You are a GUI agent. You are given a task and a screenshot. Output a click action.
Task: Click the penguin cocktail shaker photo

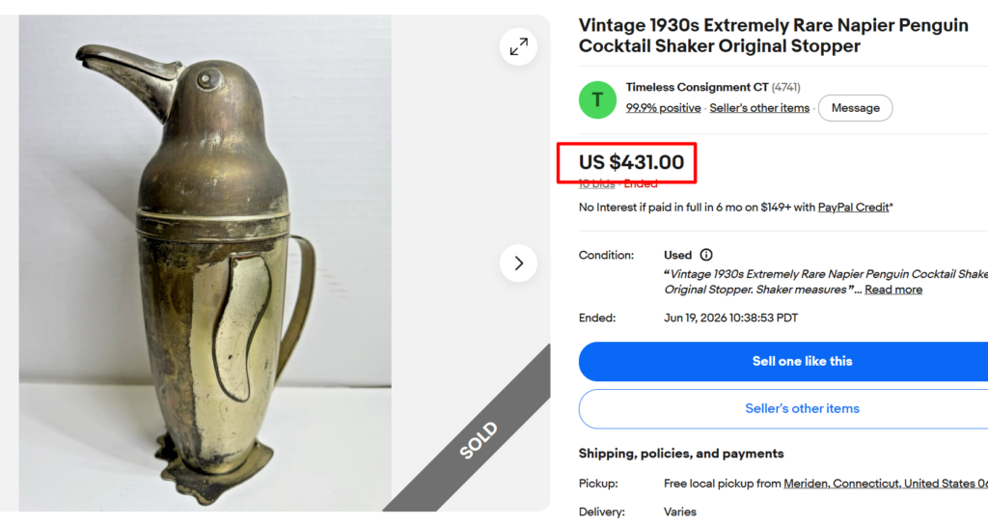tap(205, 263)
